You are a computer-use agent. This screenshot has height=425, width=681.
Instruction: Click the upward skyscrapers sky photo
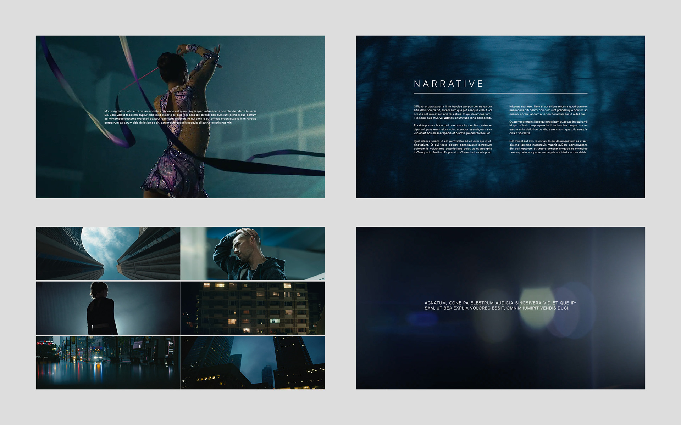click(x=108, y=253)
